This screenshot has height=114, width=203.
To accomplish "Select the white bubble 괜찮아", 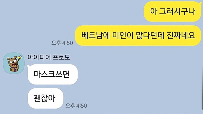I will [x=45, y=98].
